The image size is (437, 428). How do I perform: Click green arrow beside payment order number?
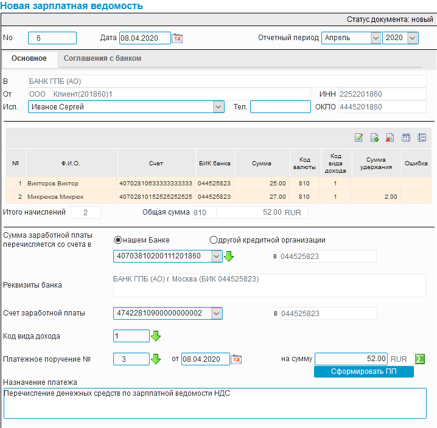pos(156,359)
